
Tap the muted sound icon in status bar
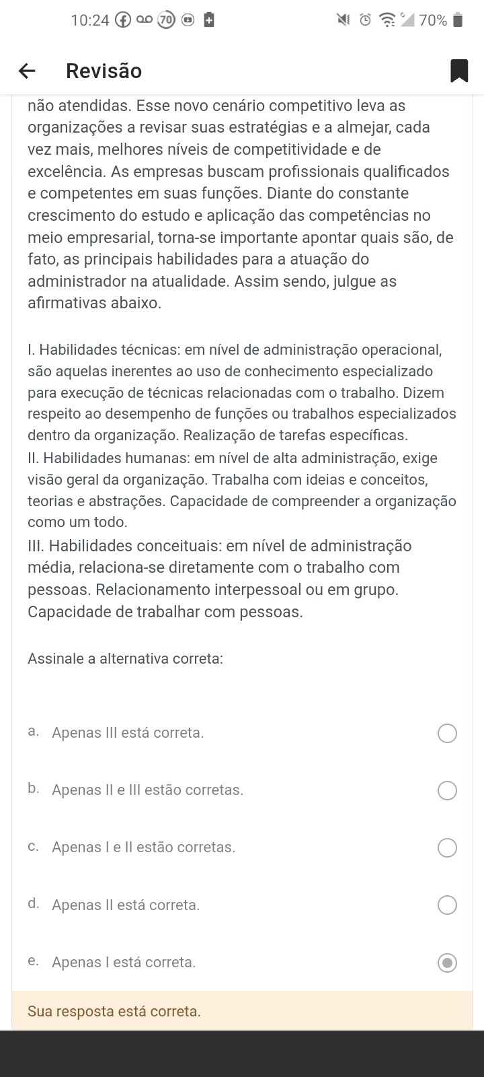[x=344, y=20]
